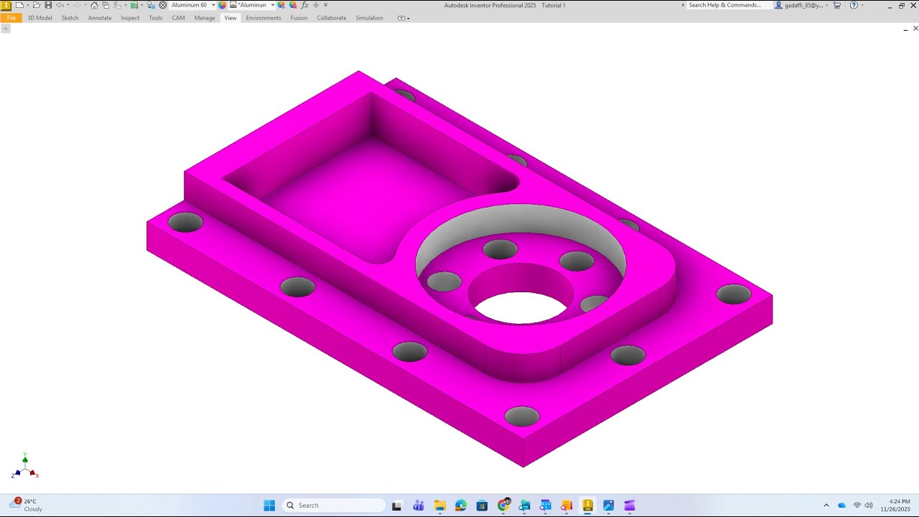Undo the last action

(60, 5)
